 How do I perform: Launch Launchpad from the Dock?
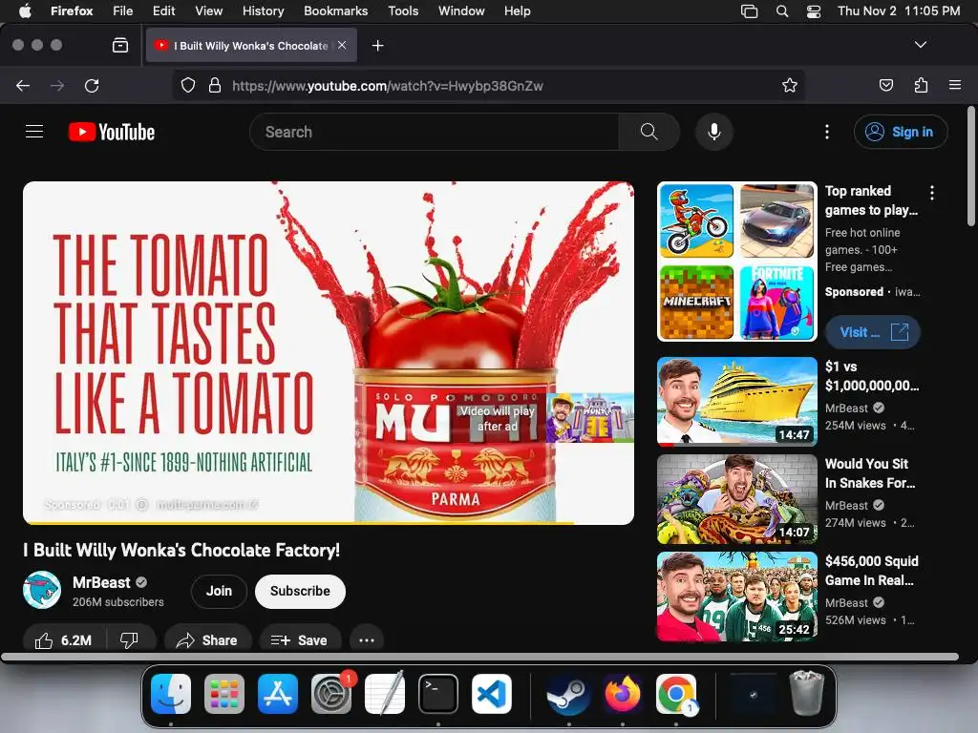[x=224, y=694]
